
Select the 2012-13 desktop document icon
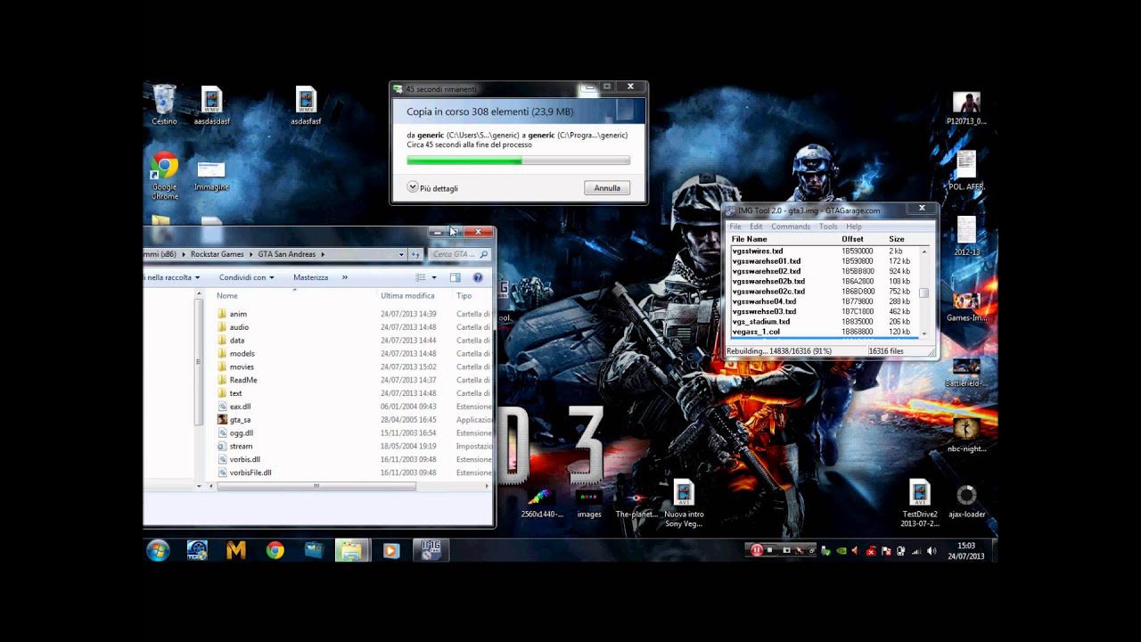tap(966, 236)
